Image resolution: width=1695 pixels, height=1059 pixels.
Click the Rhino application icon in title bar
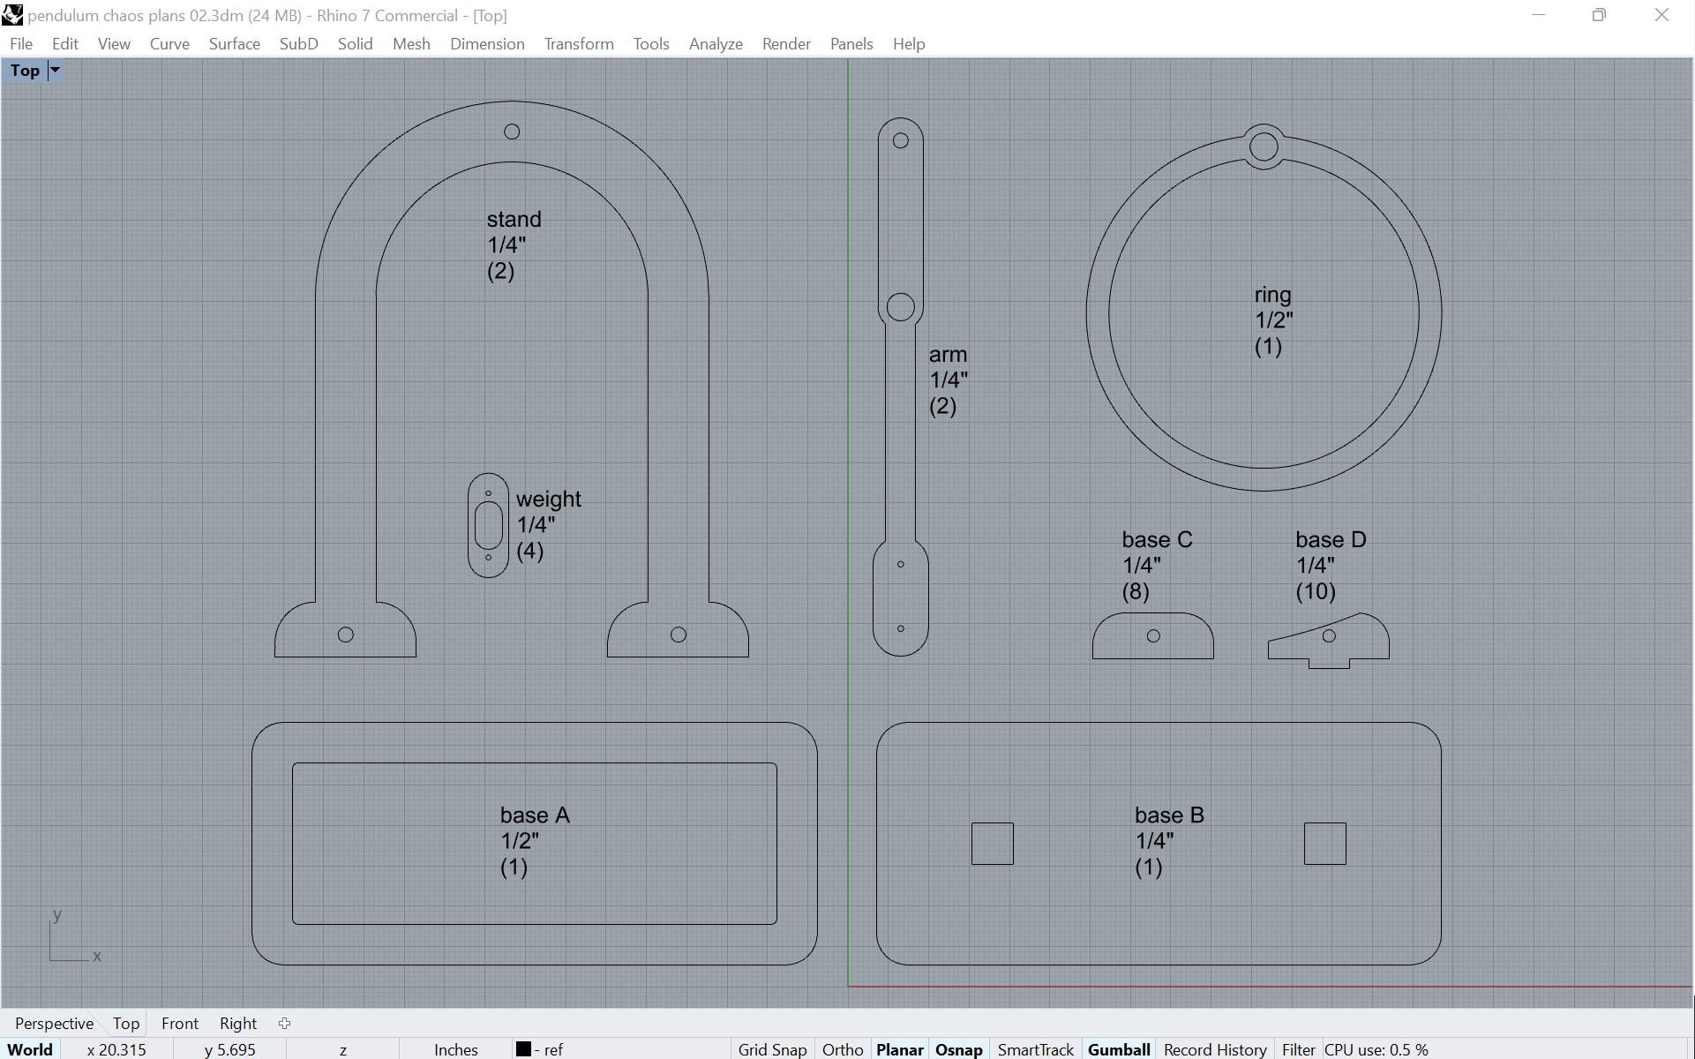tap(12, 15)
